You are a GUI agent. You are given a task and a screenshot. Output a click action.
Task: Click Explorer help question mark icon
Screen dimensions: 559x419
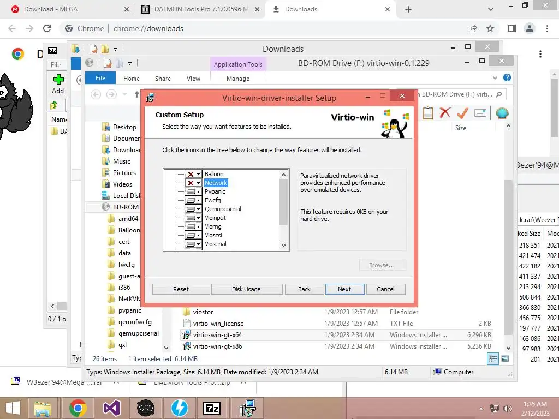[x=507, y=77]
